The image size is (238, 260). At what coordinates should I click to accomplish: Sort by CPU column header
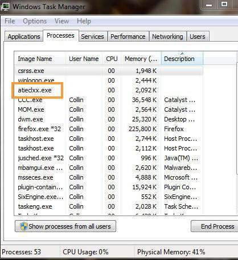112,59
